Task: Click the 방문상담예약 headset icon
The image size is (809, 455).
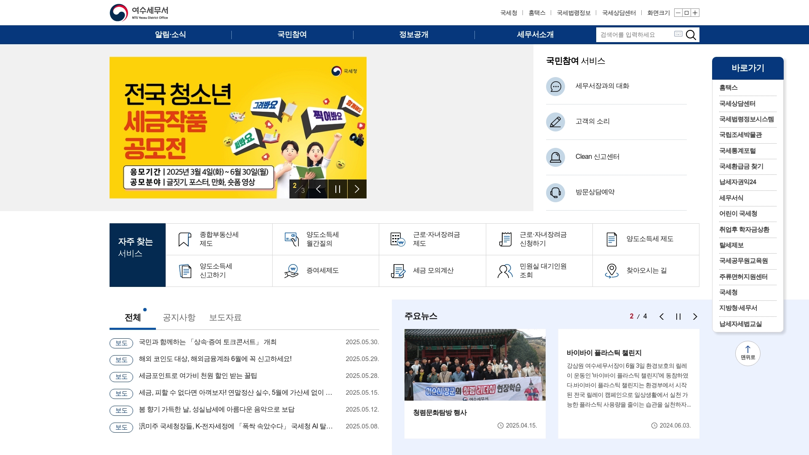Action: [555, 193]
